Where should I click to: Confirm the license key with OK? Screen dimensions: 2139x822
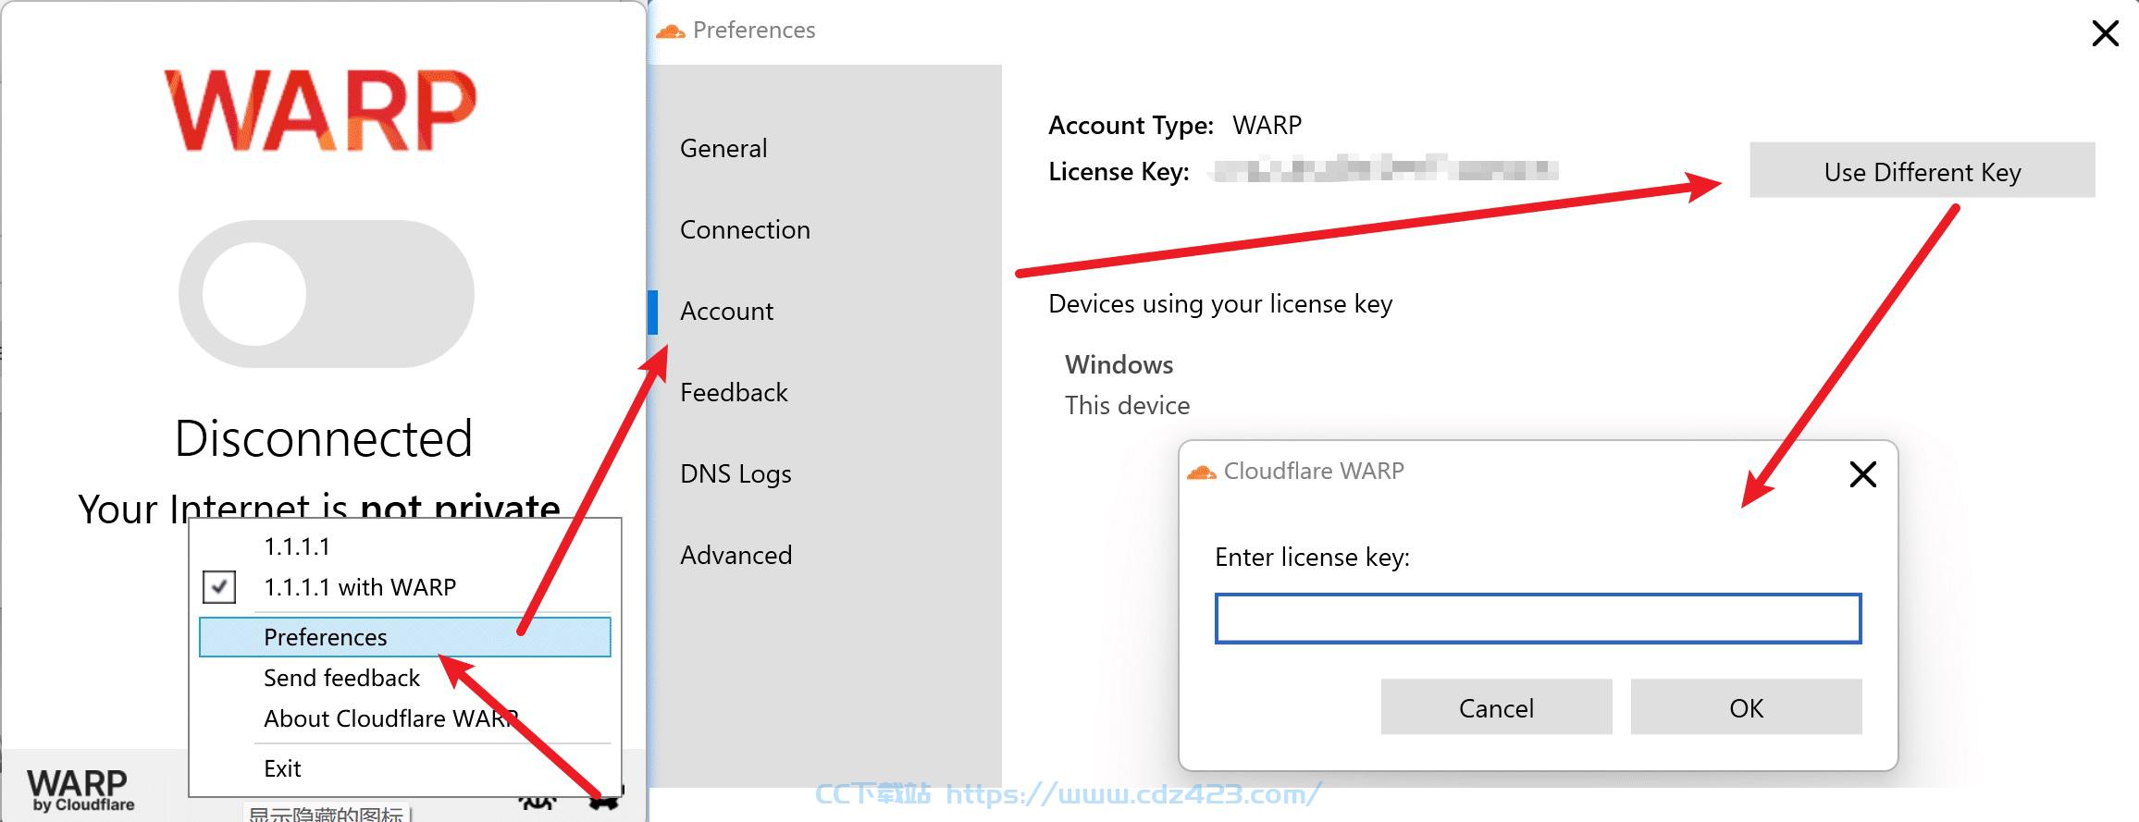click(x=1746, y=707)
